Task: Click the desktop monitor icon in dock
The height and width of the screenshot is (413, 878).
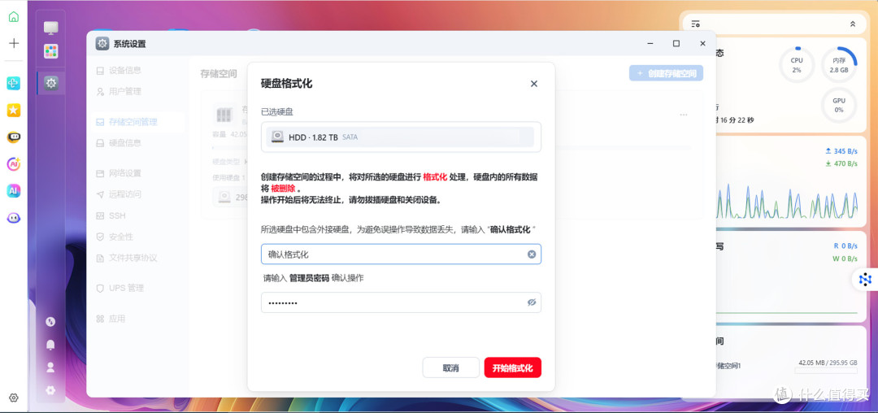Action: (51, 28)
